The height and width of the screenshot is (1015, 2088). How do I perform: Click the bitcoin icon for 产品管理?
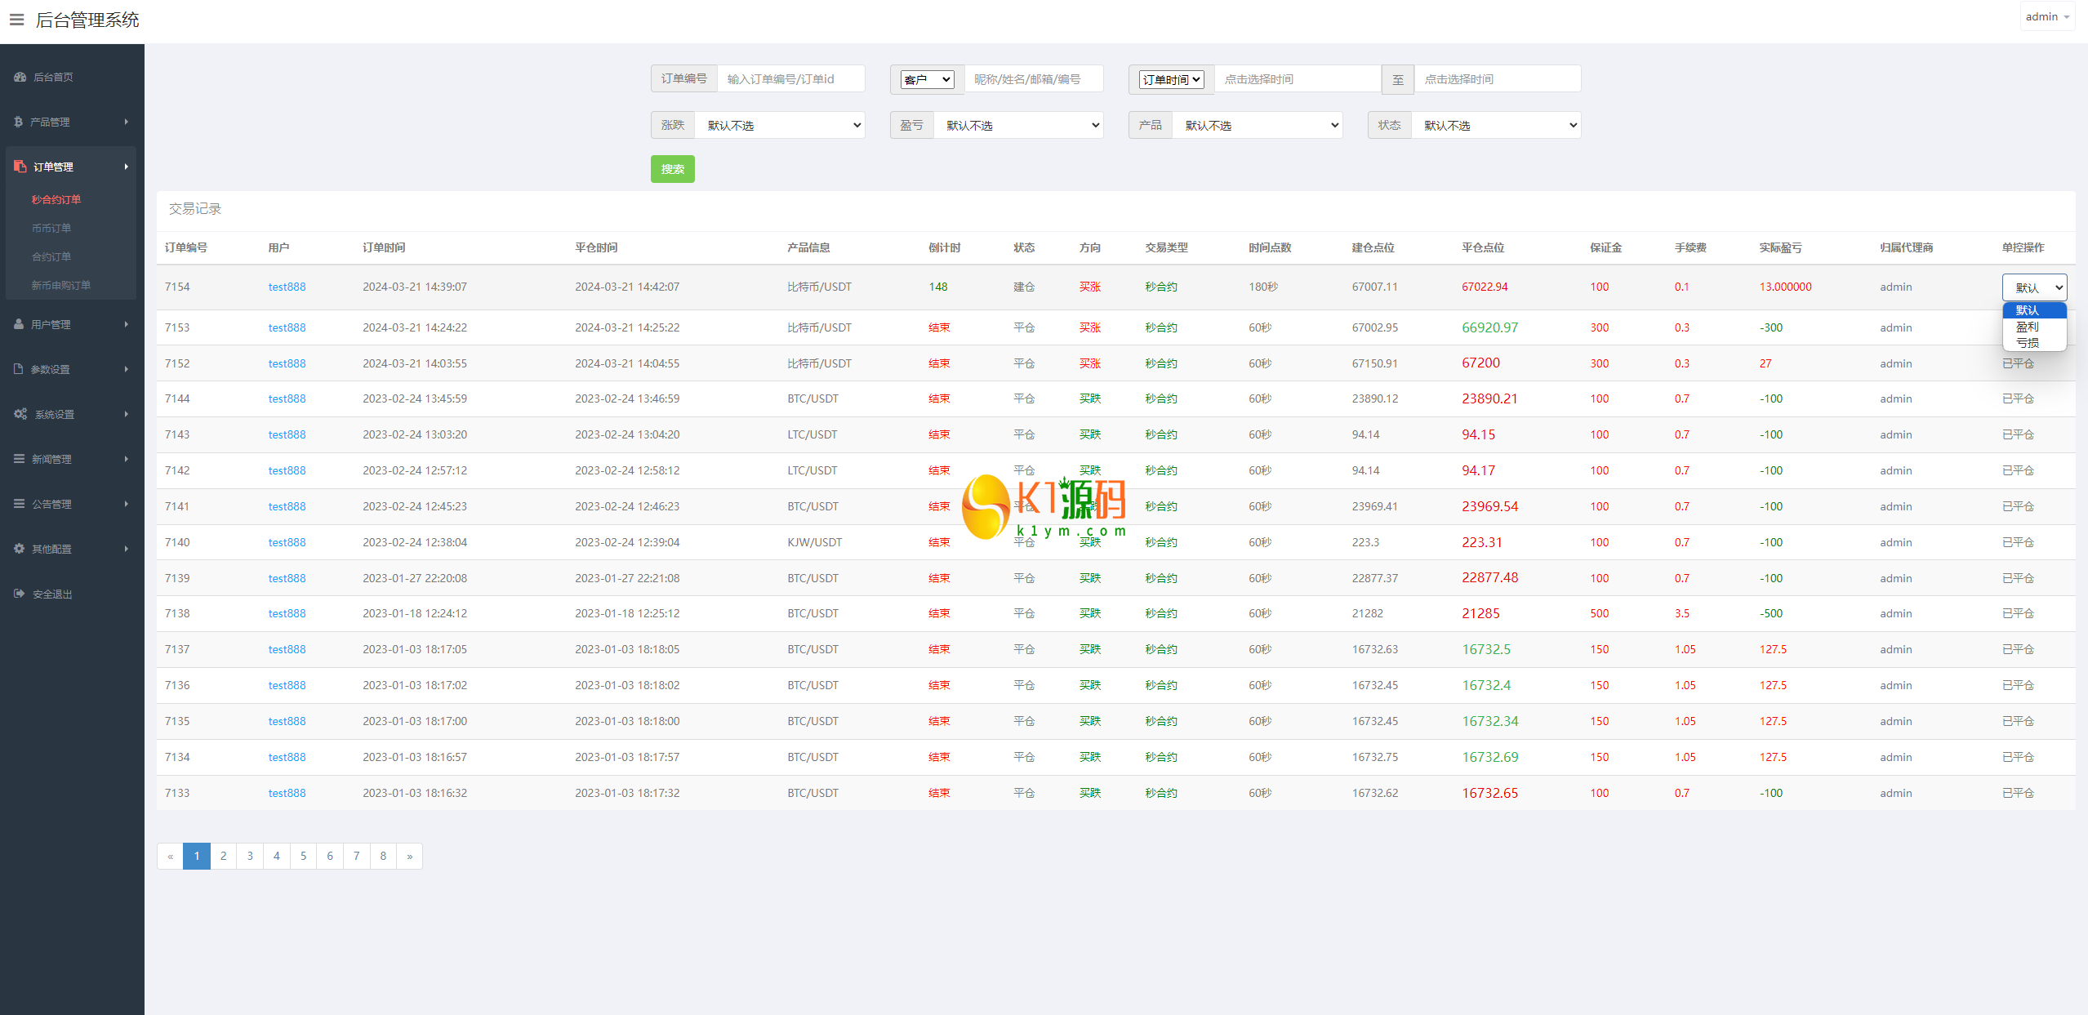click(18, 122)
